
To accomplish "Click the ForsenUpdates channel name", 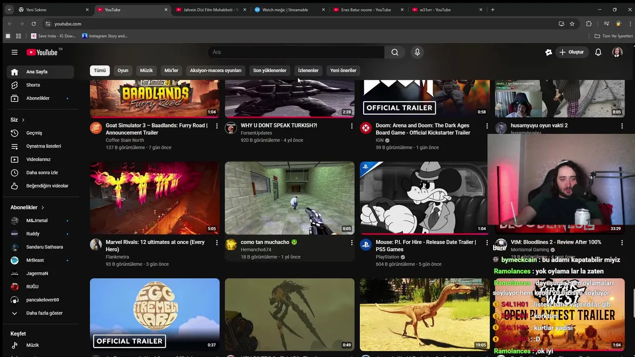I will coord(256,133).
